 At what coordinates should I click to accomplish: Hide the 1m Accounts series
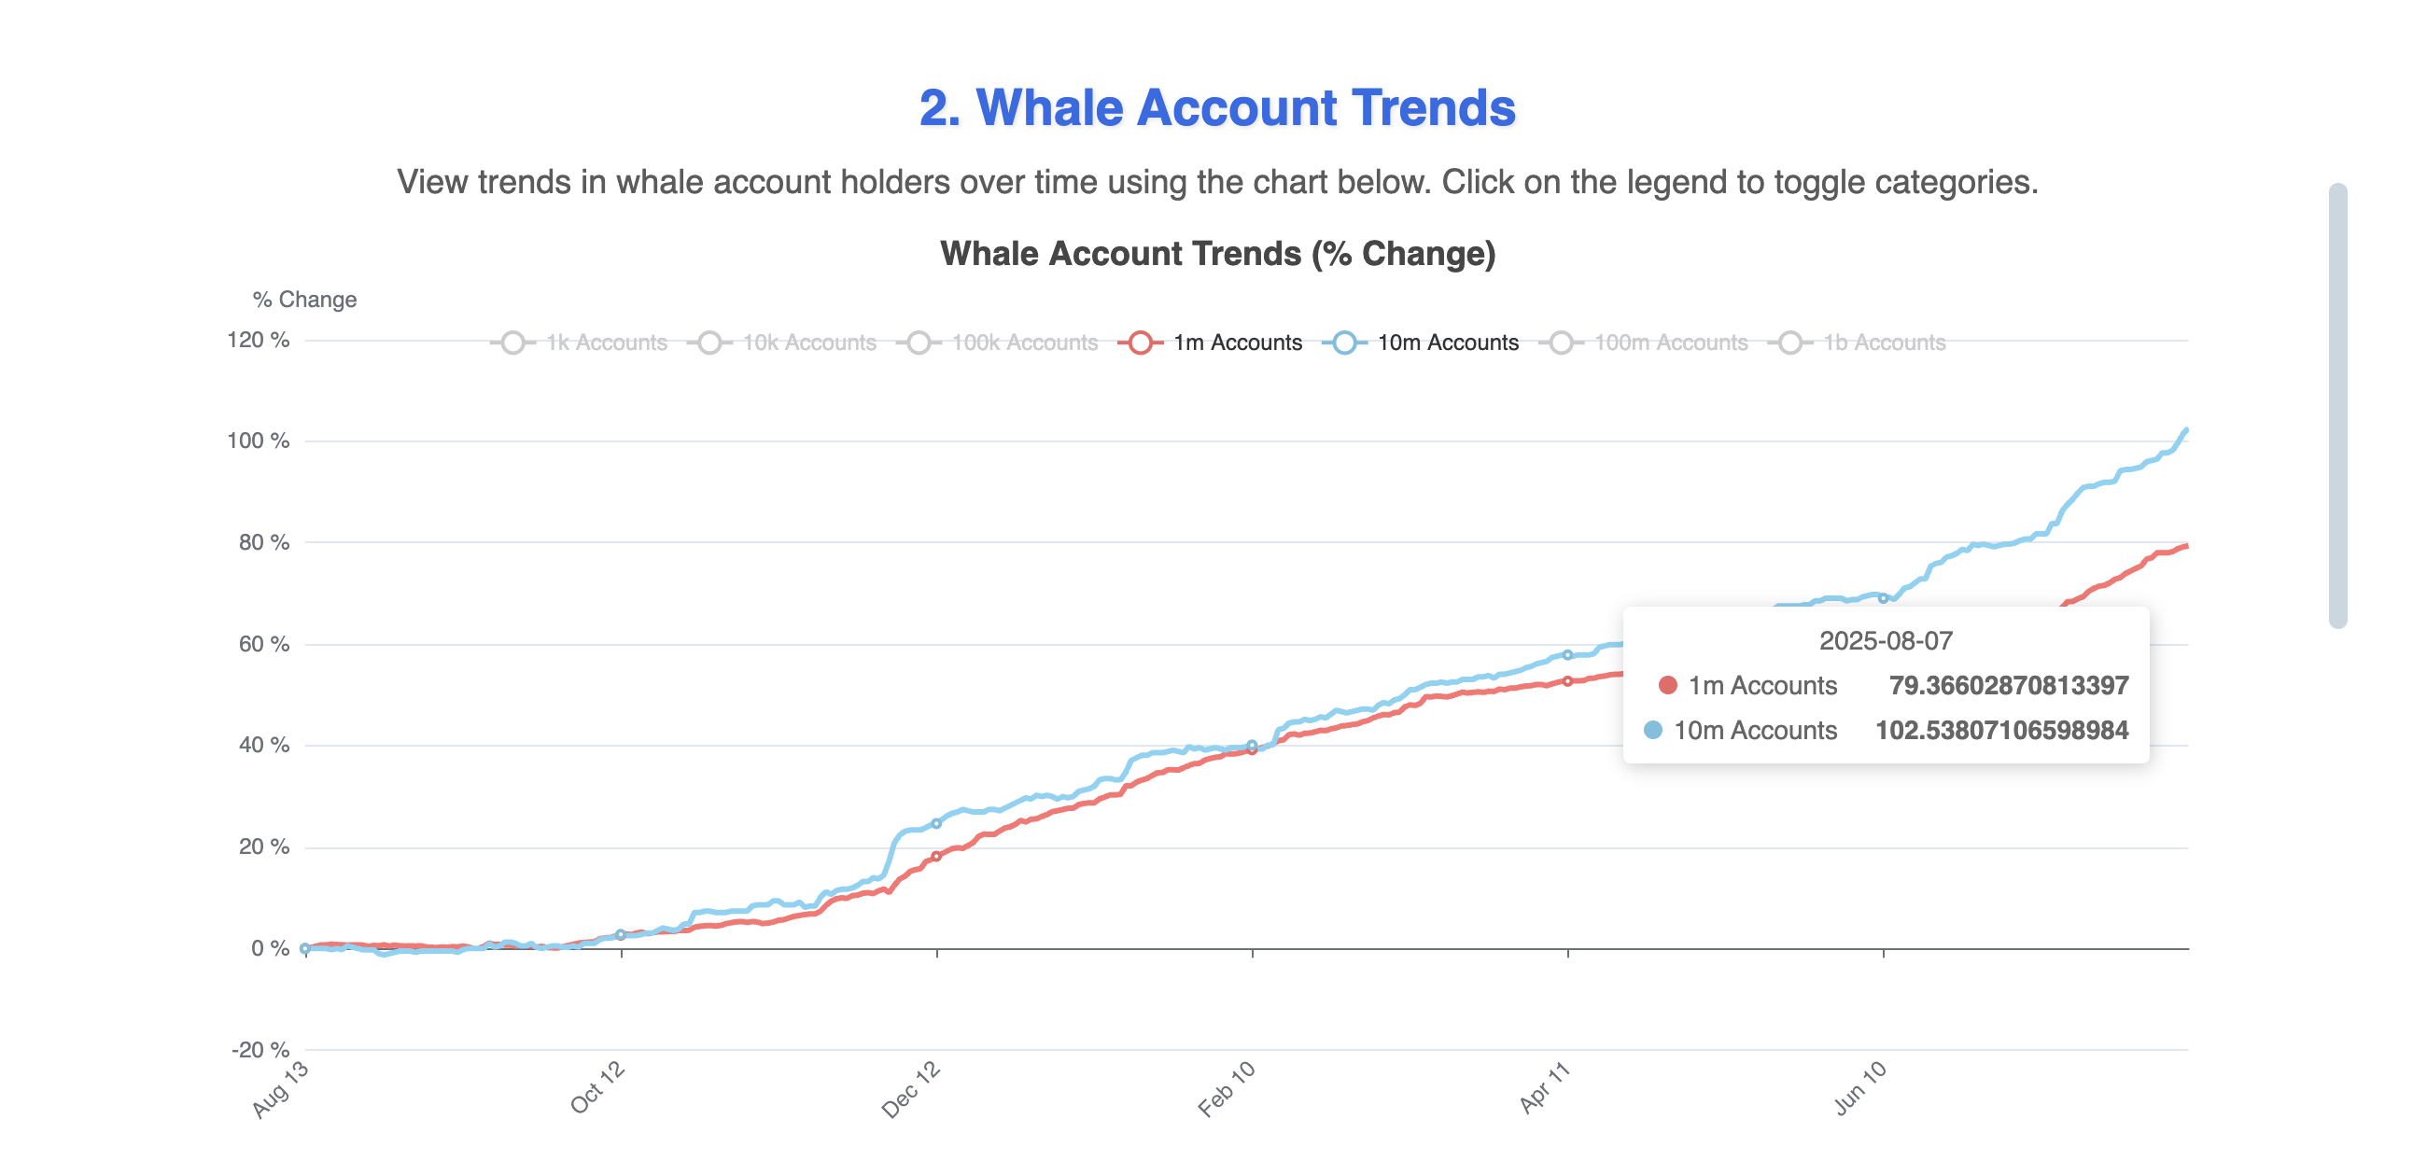(1236, 343)
